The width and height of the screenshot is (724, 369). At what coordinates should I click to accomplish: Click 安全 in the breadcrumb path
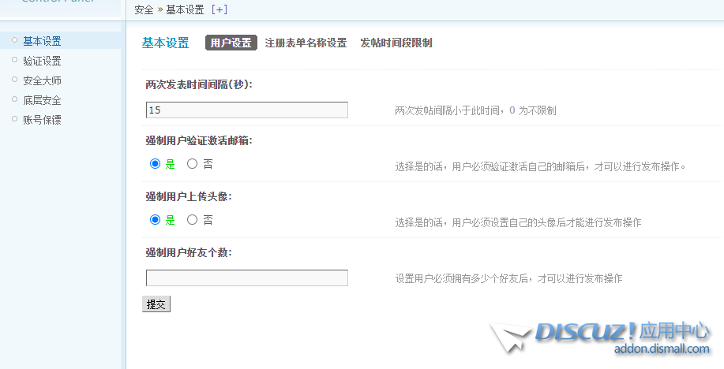[144, 10]
